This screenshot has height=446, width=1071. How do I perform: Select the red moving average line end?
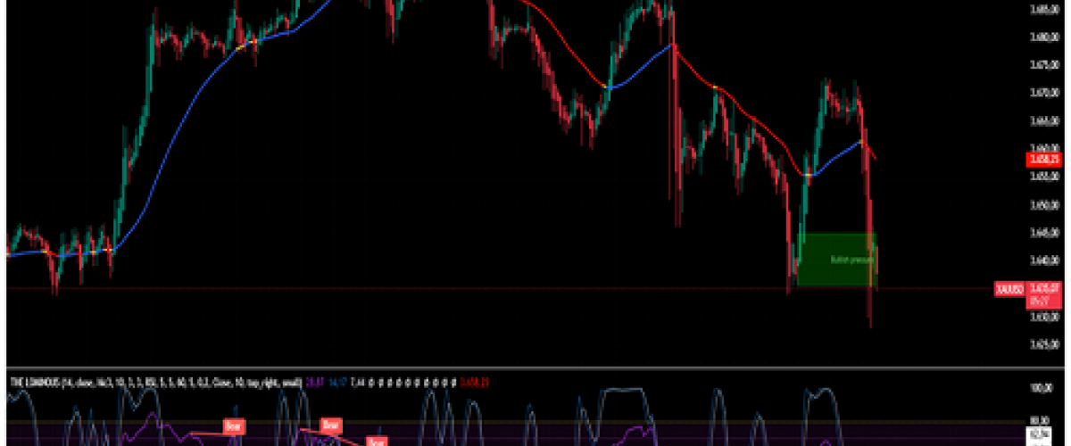tap(876, 160)
